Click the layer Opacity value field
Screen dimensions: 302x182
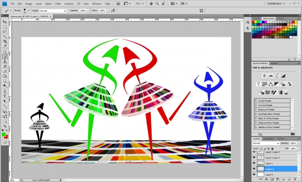[x=293, y=143]
